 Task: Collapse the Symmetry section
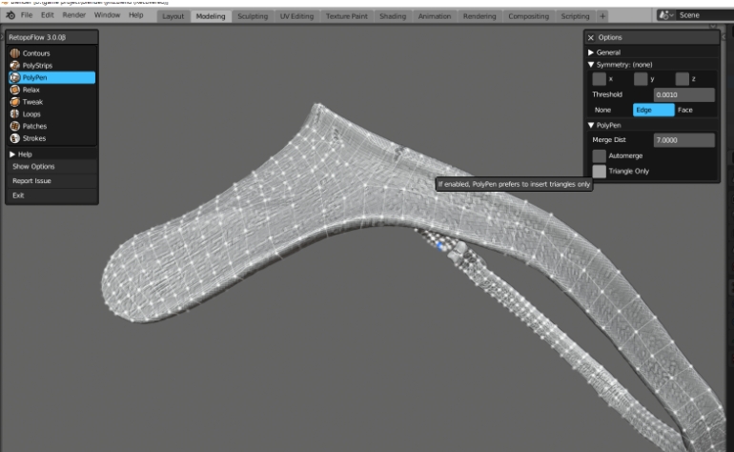[591, 64]
